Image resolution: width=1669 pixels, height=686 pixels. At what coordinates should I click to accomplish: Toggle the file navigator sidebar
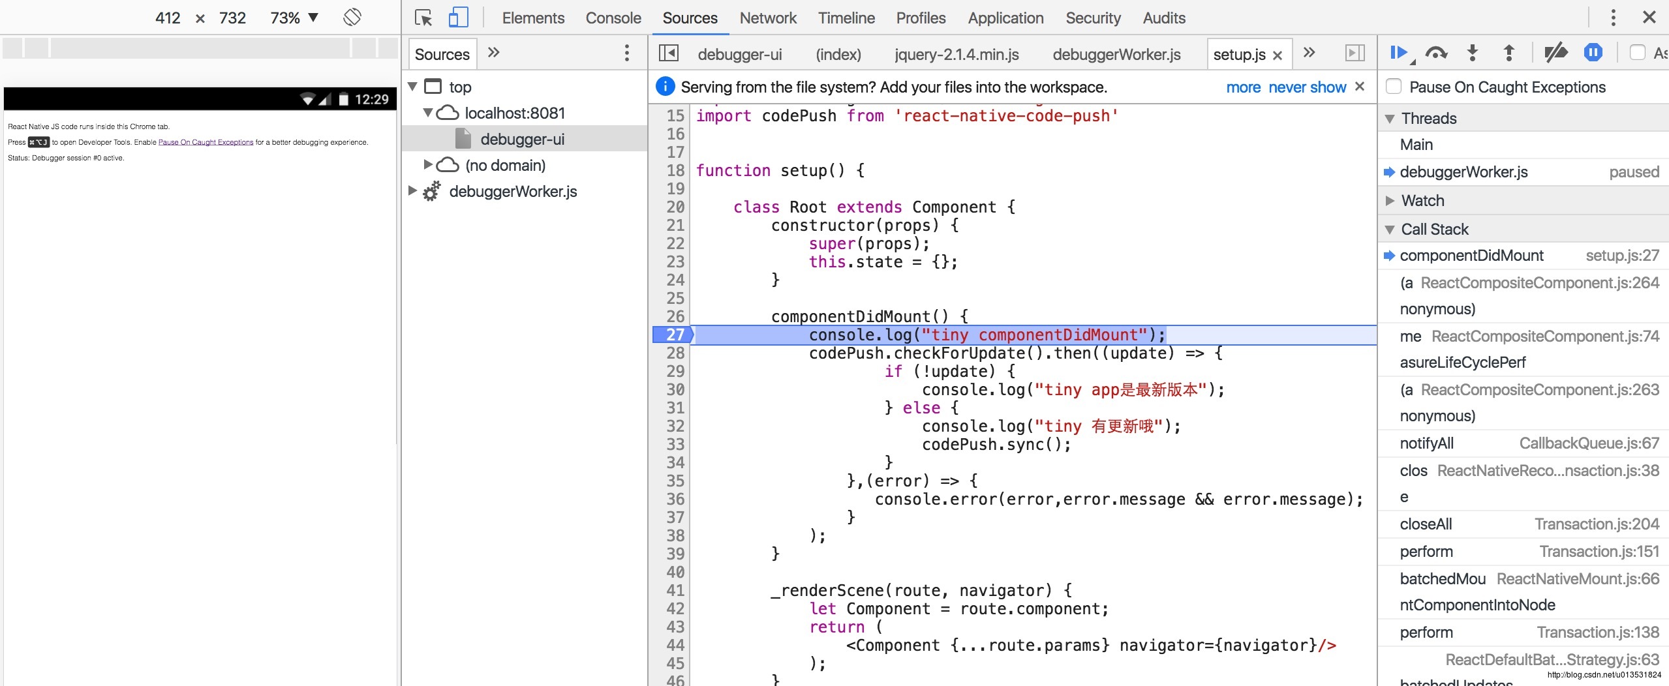point(669,53)
